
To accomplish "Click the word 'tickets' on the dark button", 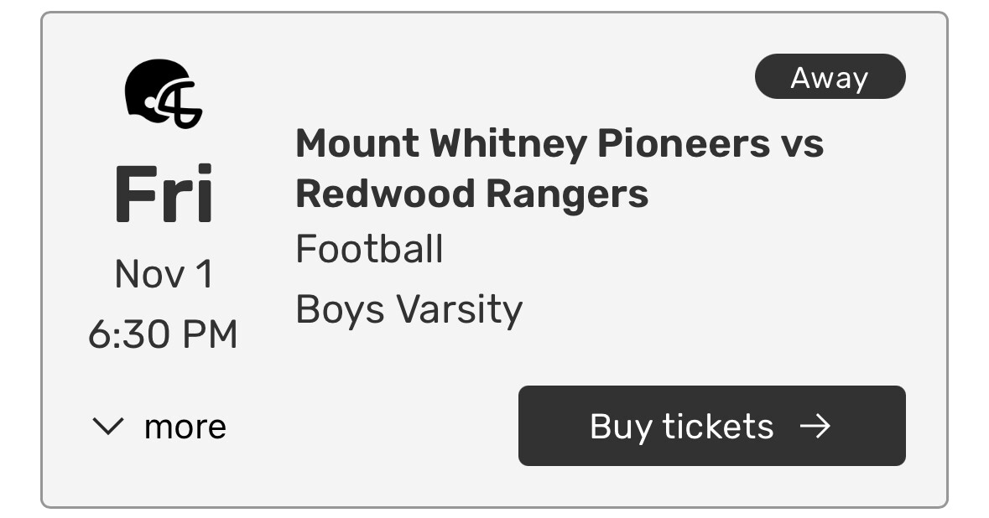I will pos(718,427).
